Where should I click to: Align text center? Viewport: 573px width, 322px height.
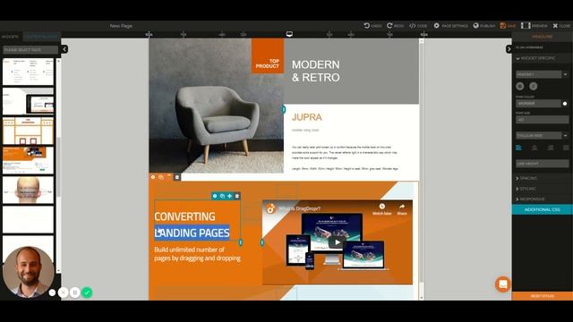pos(535,148)
